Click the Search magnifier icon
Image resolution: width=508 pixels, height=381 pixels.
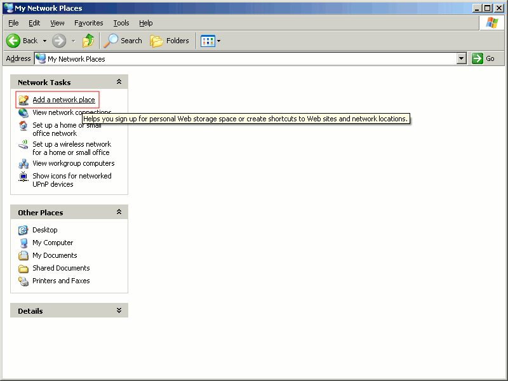coord(110,41)
